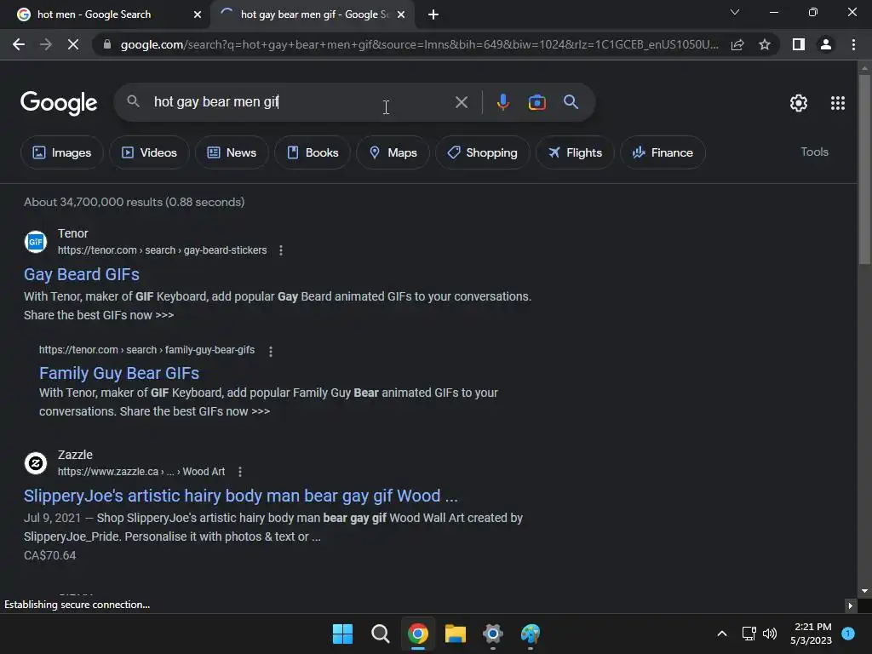Click the scrollbar down arrow
Screen dimensions: 872x654
[864, 591]
